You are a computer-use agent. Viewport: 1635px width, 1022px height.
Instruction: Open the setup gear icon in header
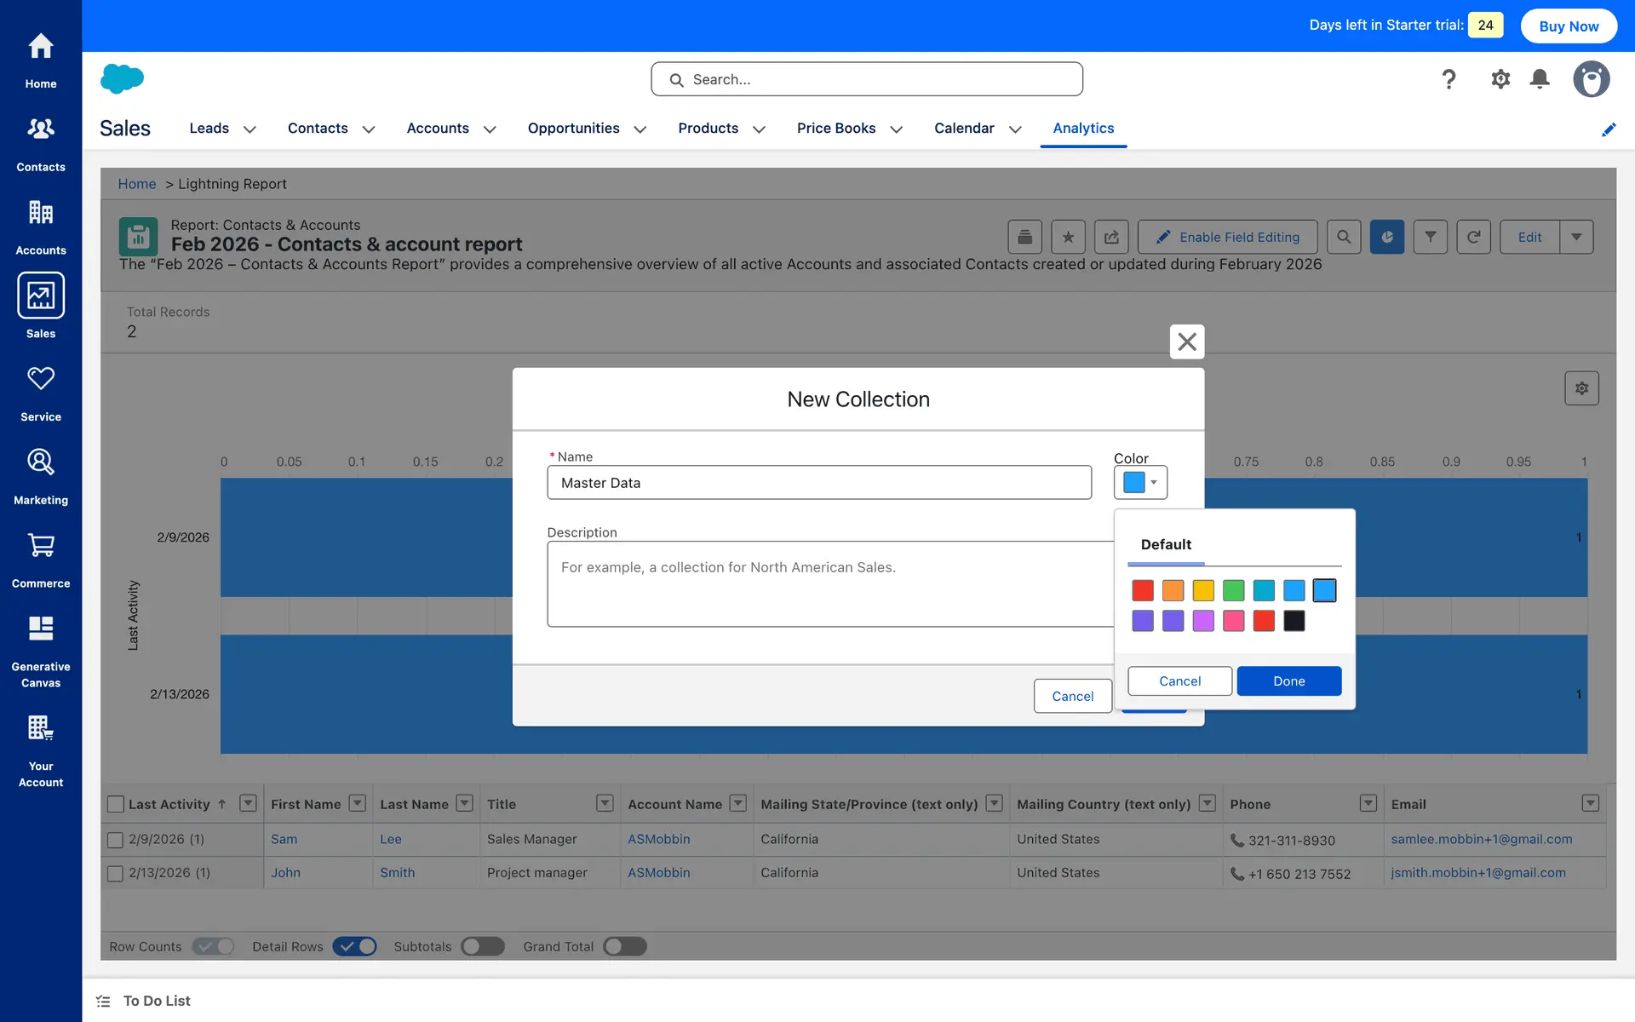coord(1500,79)
